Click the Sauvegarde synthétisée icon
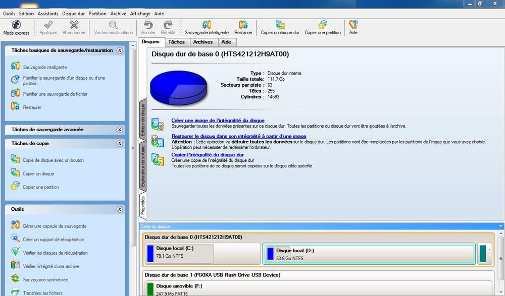 pos(15,279)
